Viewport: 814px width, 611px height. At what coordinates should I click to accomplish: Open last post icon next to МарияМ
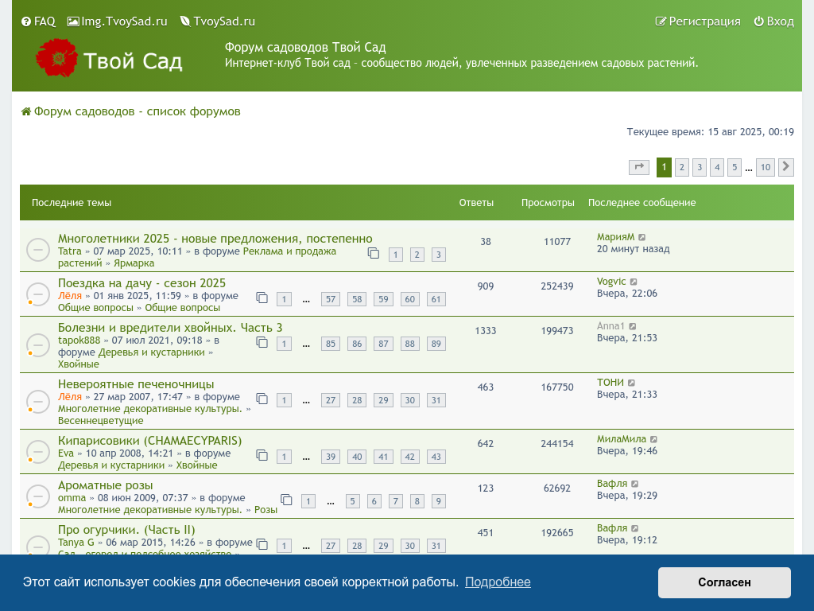click(x=642, y=238)
